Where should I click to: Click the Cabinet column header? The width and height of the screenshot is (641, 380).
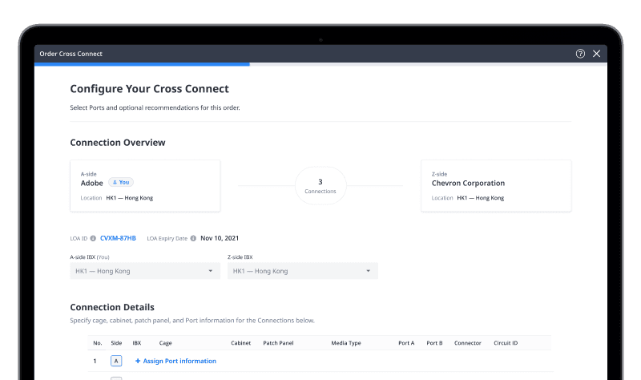click(241, 343)
